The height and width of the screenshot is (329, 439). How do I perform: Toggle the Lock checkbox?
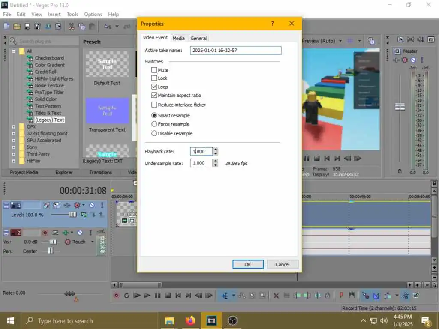pyautogui.click(x=154, y=78)
